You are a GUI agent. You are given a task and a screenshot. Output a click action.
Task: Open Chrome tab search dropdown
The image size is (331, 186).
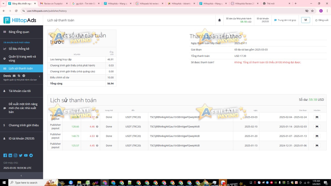point(4,4)
